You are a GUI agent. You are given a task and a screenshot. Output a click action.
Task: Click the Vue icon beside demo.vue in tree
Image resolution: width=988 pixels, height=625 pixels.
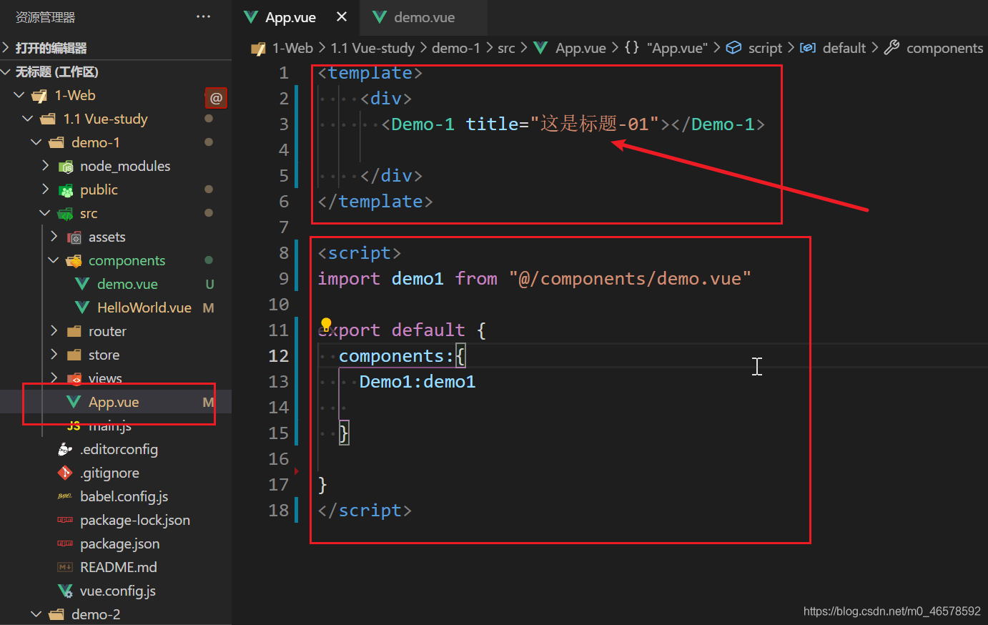[82, 284]
